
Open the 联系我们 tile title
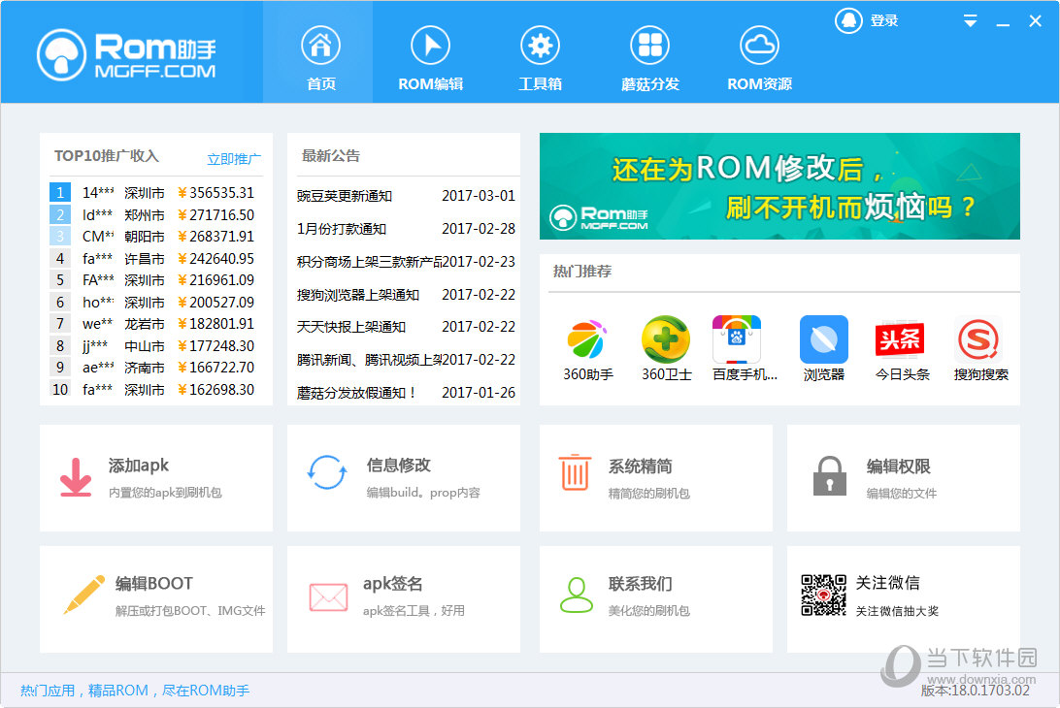click(641, 583)
